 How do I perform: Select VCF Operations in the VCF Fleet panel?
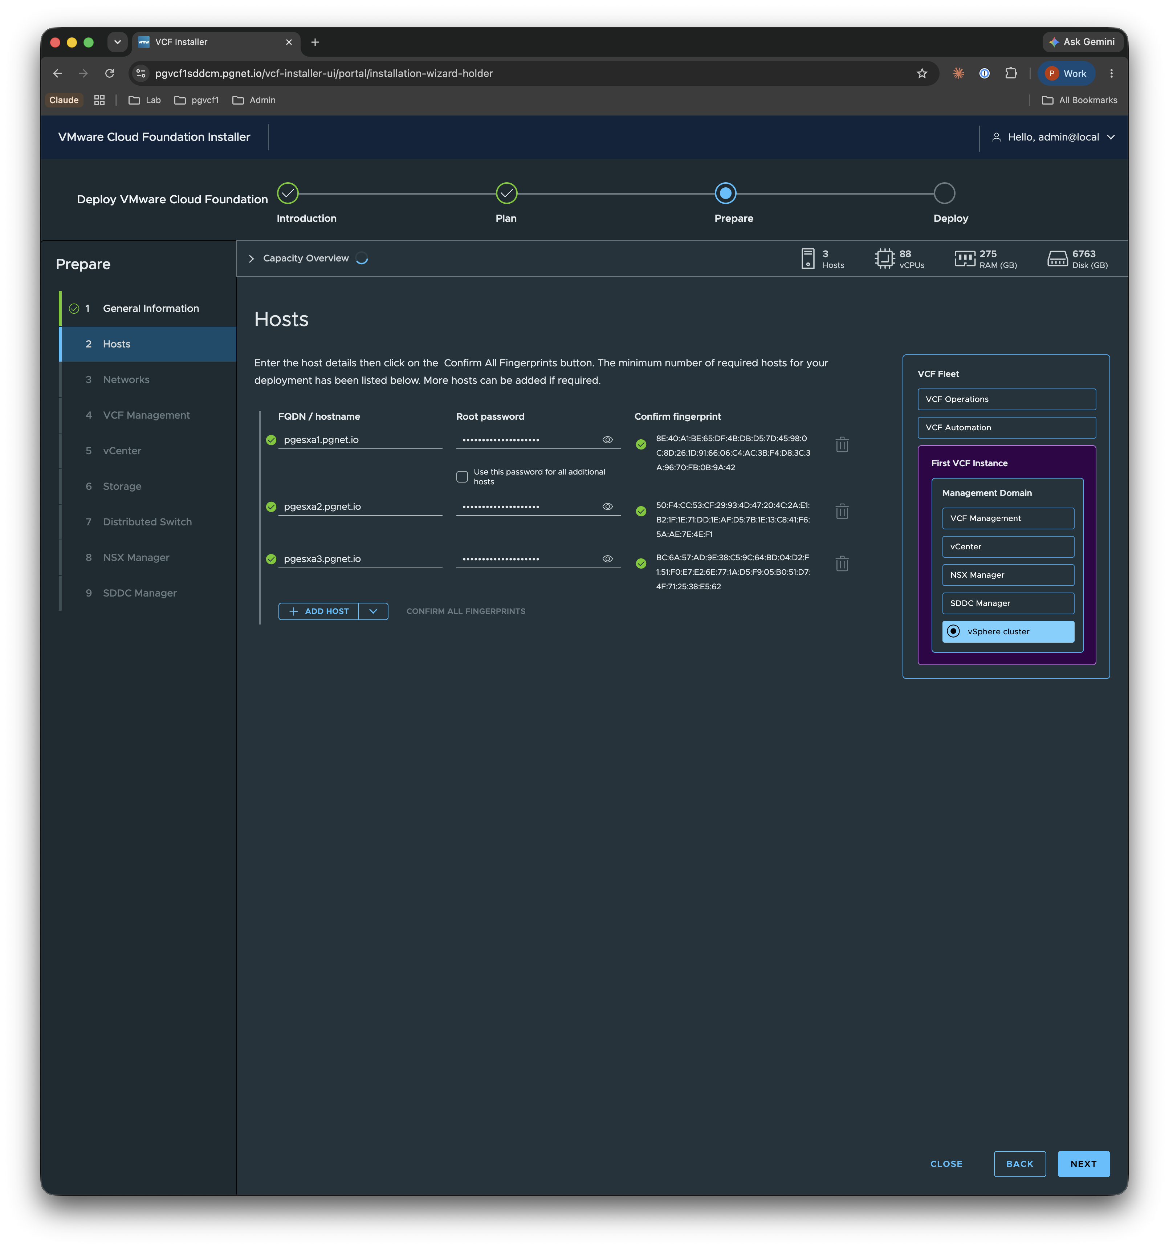click(1006, 399)
